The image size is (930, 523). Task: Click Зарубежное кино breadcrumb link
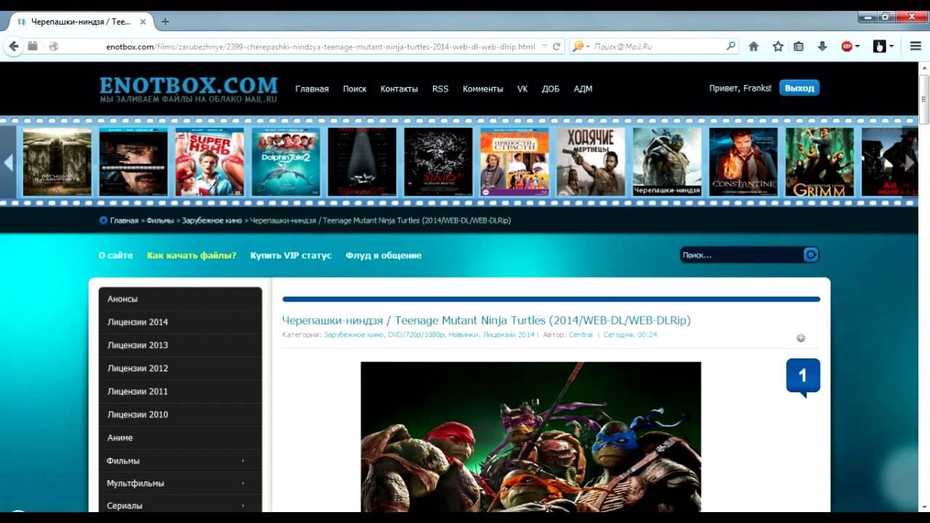tap(212, 220)
